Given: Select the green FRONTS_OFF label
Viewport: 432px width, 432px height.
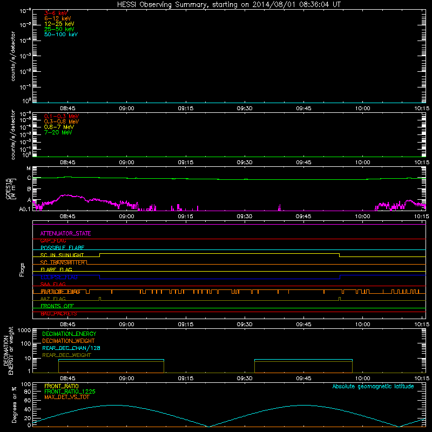Looking at the screenshot, I should coord(57,306).
